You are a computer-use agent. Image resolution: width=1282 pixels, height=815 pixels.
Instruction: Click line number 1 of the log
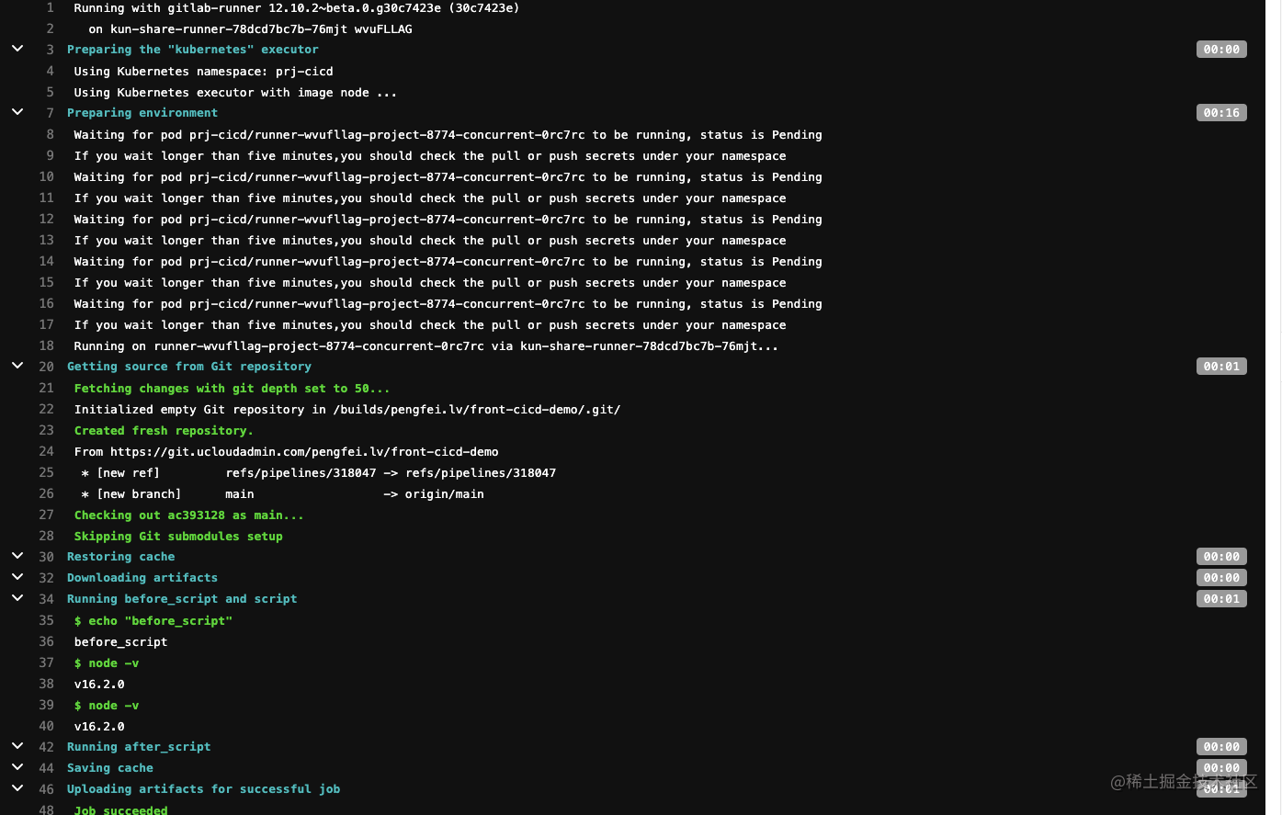pos(50,7)
